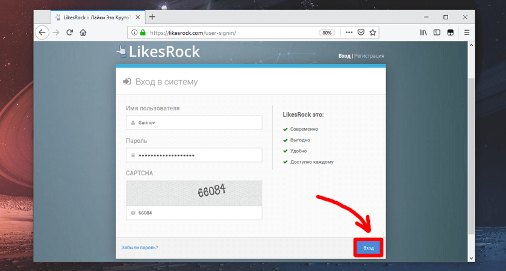This screenshot has height=271, width=506.
Task: Click the extension icon next to sidebars
Action: [x=450, y=33]
